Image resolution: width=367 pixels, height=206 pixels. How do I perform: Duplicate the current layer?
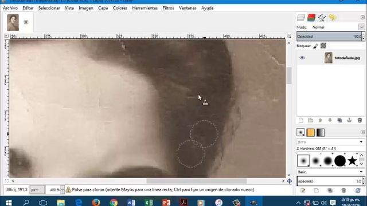(x=339, y=120)
